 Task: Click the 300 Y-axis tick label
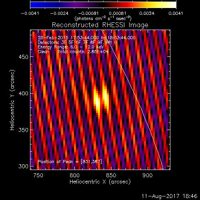(24, 166)
